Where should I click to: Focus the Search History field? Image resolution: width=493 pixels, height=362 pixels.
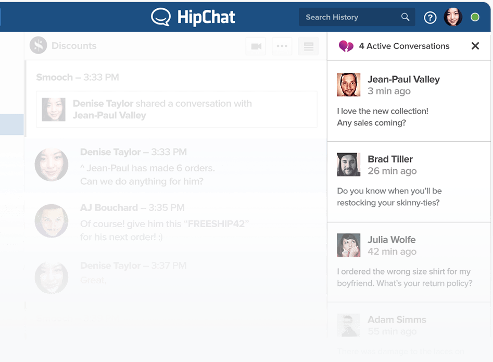click(357, 17)
